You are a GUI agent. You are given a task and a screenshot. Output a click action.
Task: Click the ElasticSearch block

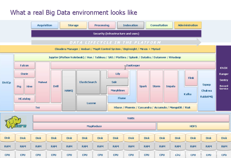[88, 82]
